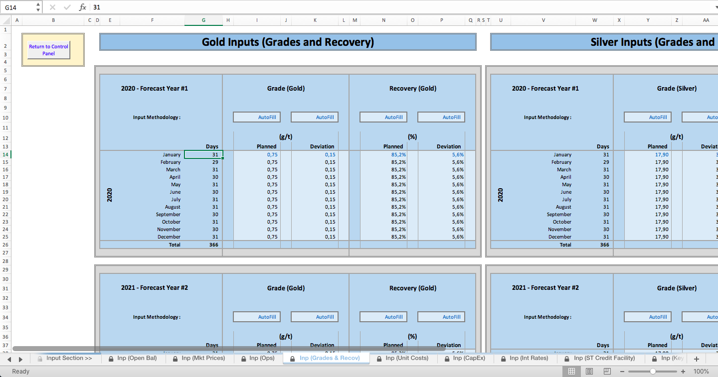Click January planned silver grade 17,90 cell

tap(648, 154)
